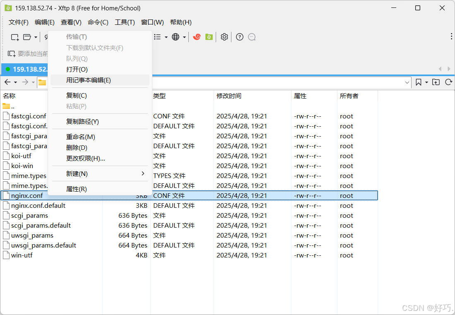Open the 命令(C) menu
Image resolution: width=455 pixels, height=315 pixels.
(98, 22)
